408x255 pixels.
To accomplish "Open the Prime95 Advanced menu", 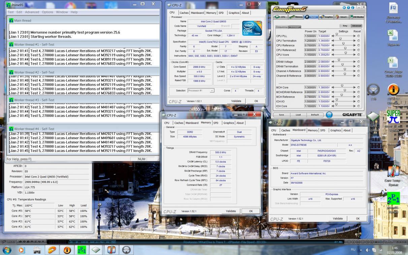I will [32, 12].
